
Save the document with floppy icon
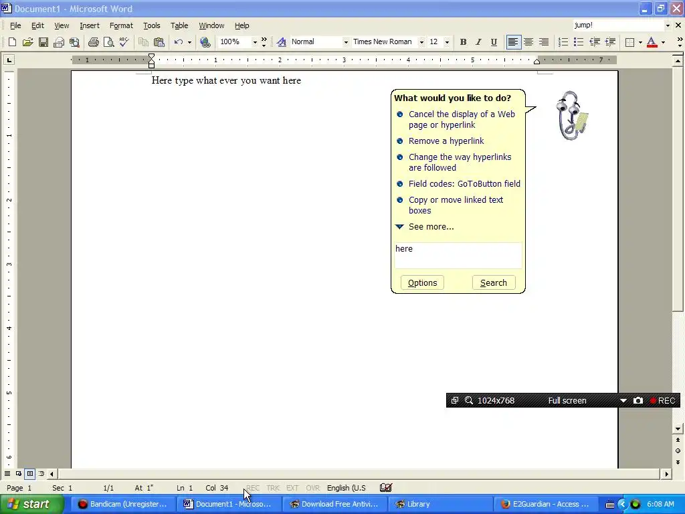(x=43, y=42)
